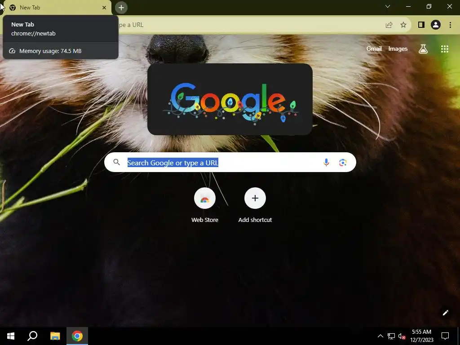Search by image with Google Lens icon
Viewport: 460px width, 345px height.
343,162
